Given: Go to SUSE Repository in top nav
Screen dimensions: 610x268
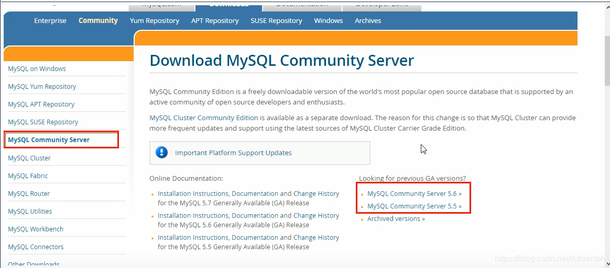Looking at the screenshot, I should pyautogui.click(x=276, y=20).
